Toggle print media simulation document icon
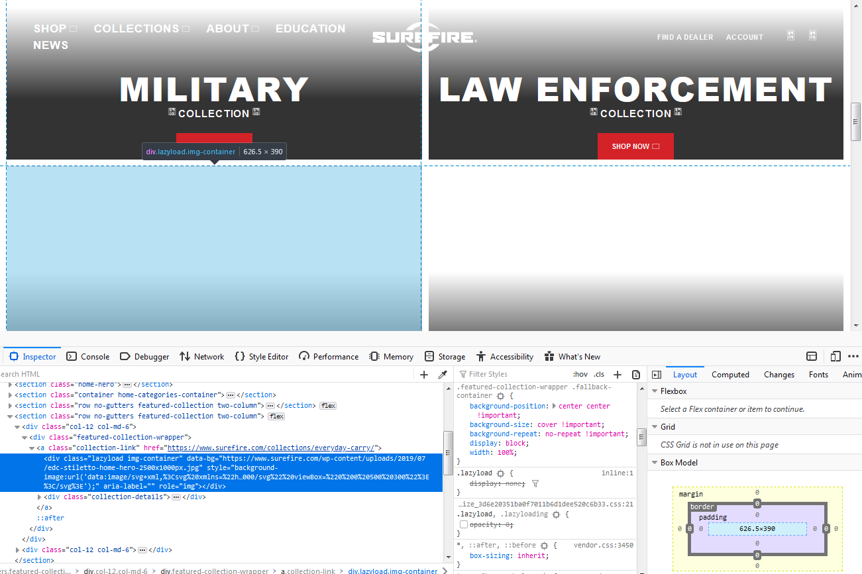This screenshot has height=574, width=862. coord(636,375)
